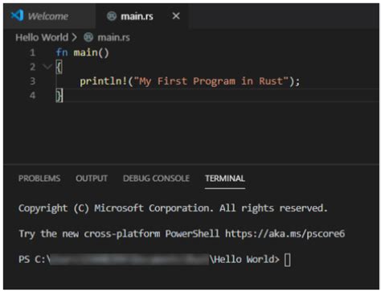381x292 pixels.
Task: Place cursor on 'fn' keyword
Action: (62, 52)
